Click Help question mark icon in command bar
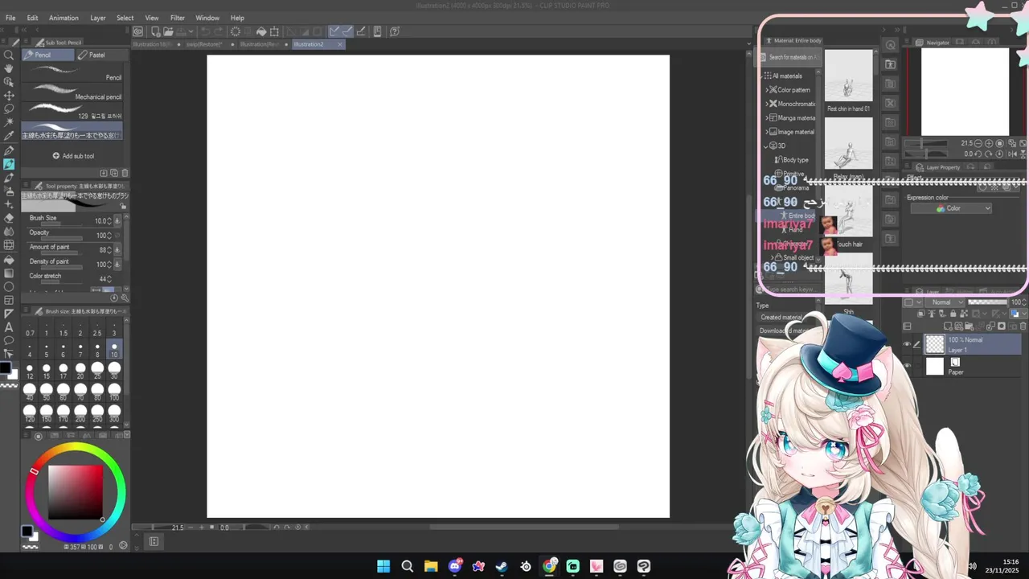This screenshot has width=1029, height=579. (395, 31)
